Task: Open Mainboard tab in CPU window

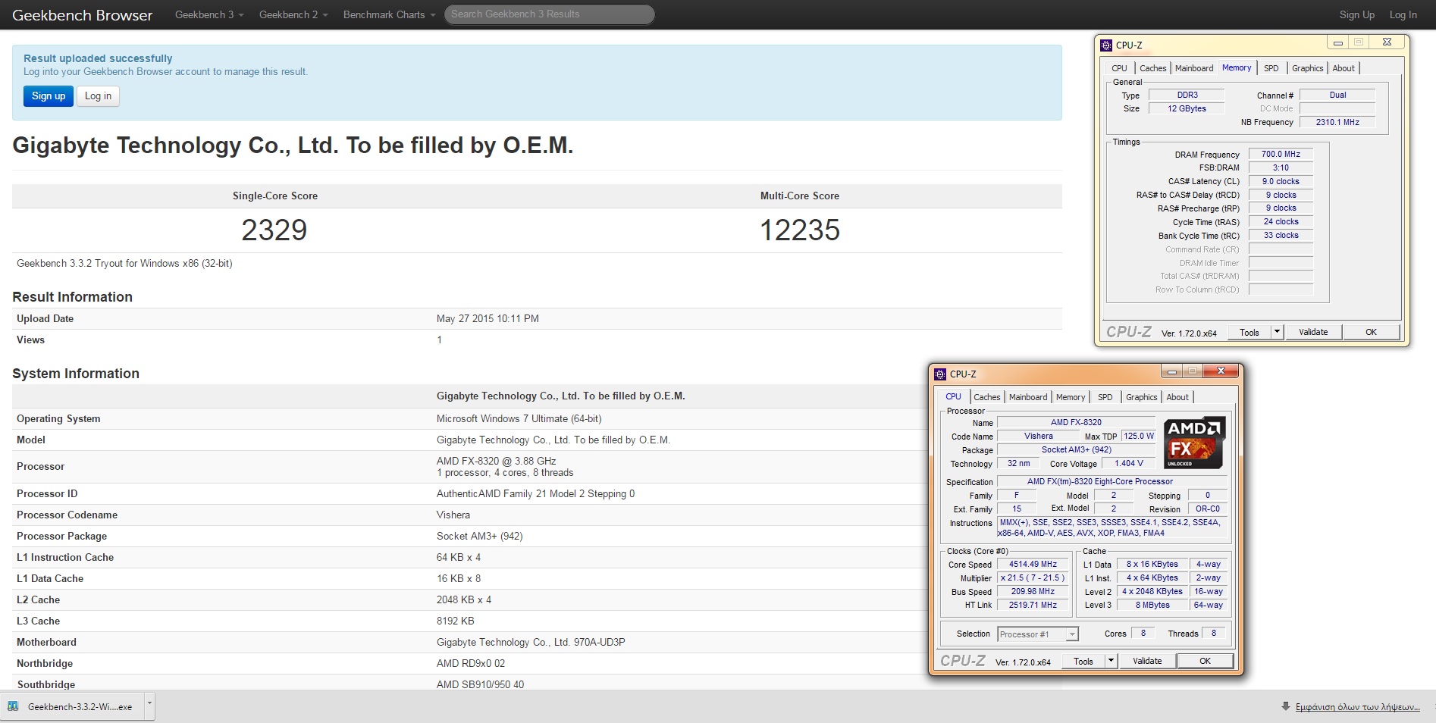Action: 1028,397
